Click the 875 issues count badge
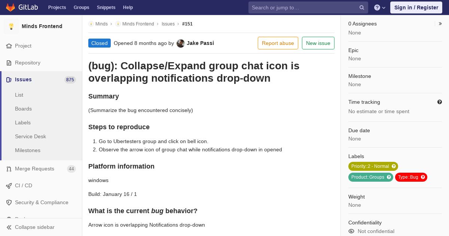449x236 pixels. [x=70, y=79]
